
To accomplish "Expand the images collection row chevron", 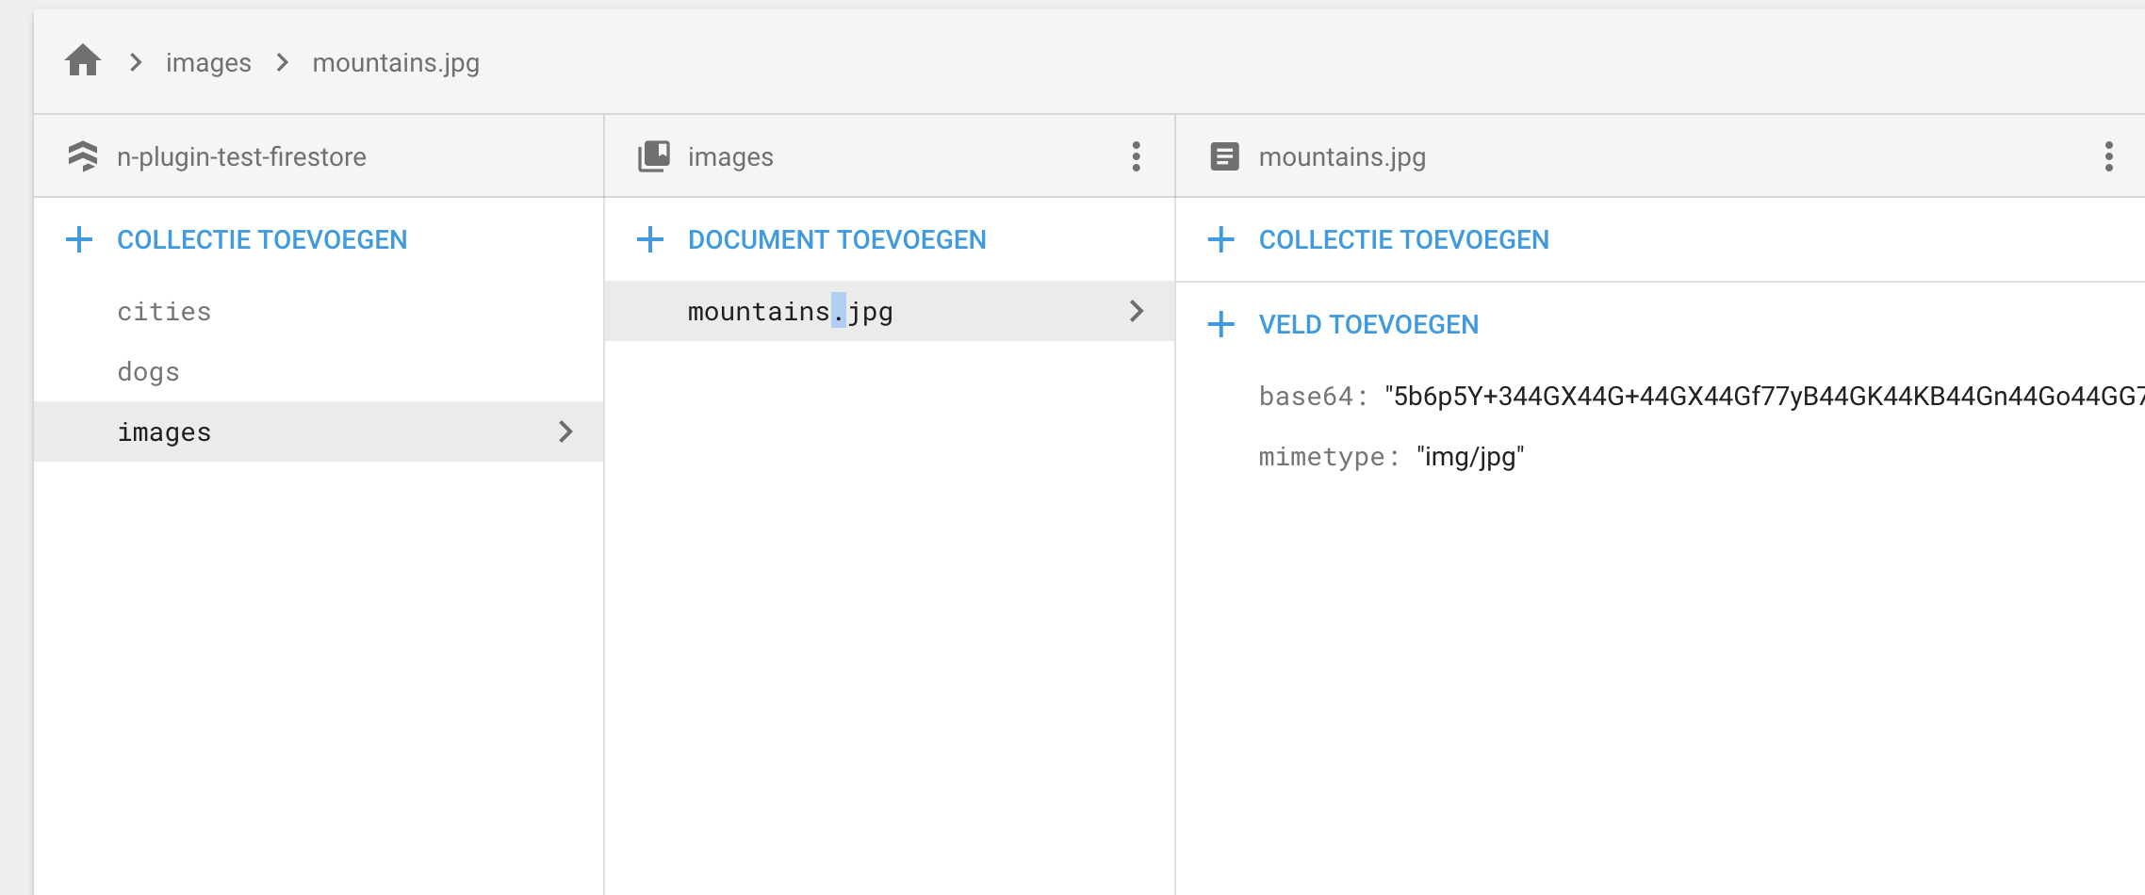I will pyautogui.click(x=565, y=431).
